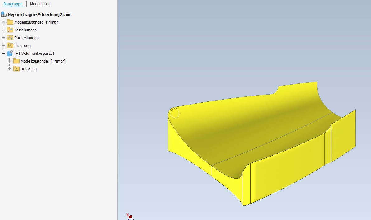Select top-level Modellzustände: [Primär] text
The width and height of the screenshot is (371, 220).
click(x=37, y=22)
